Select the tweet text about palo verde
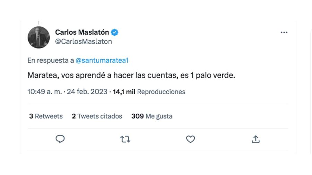This screenshot has height=175, width=312. click(131, 75)
